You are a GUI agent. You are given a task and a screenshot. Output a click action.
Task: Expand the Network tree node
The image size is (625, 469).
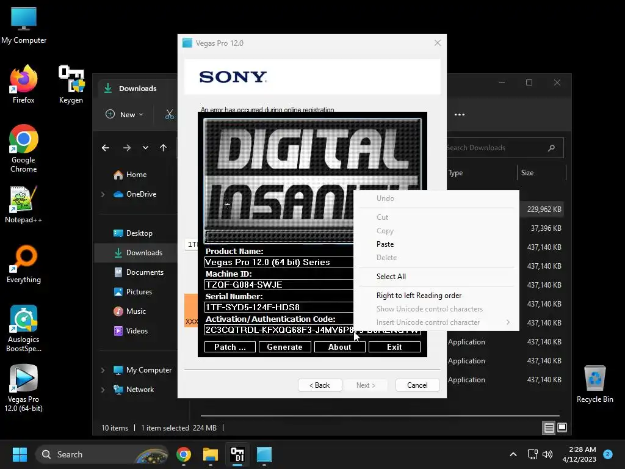point(103,390)
